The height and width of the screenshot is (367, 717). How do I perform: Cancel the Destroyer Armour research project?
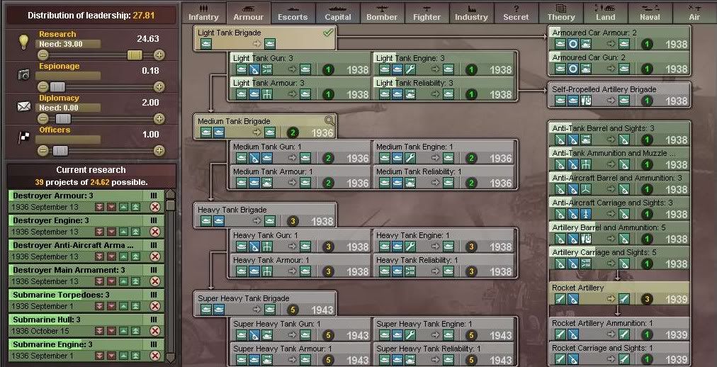click(155, 207)
